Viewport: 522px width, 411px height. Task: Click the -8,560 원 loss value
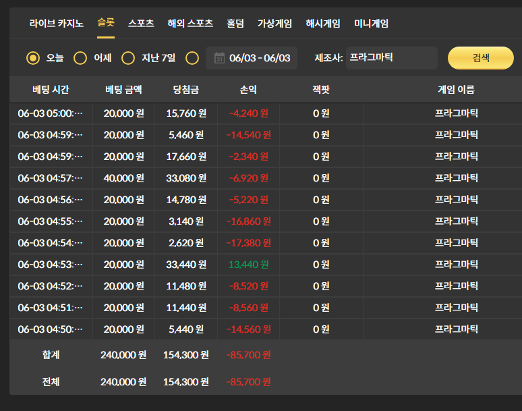(248, 308)
